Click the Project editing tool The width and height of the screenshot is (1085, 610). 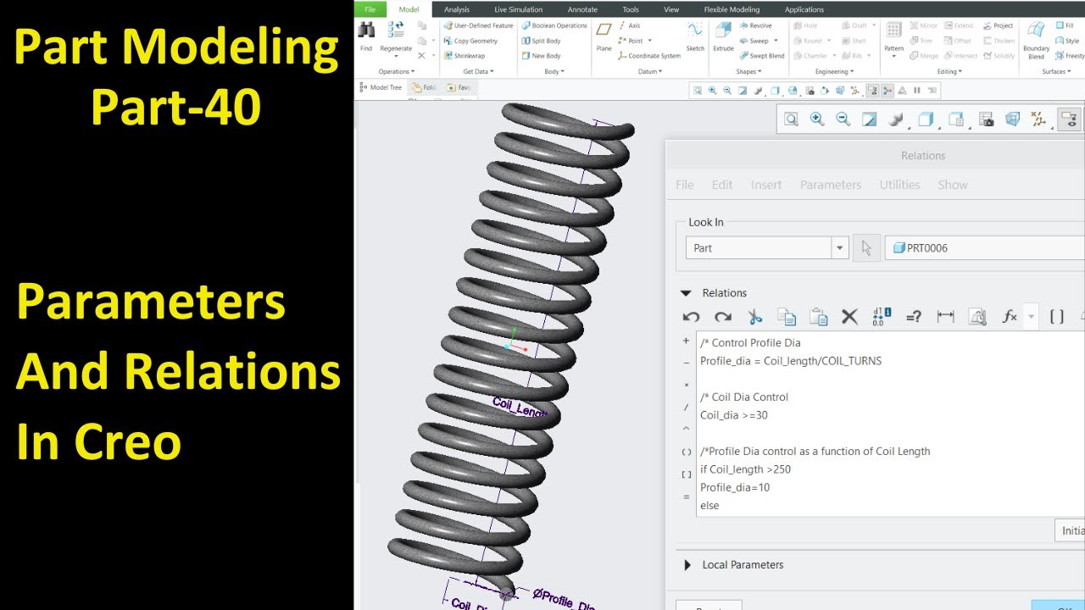click(x=998, y=25)
